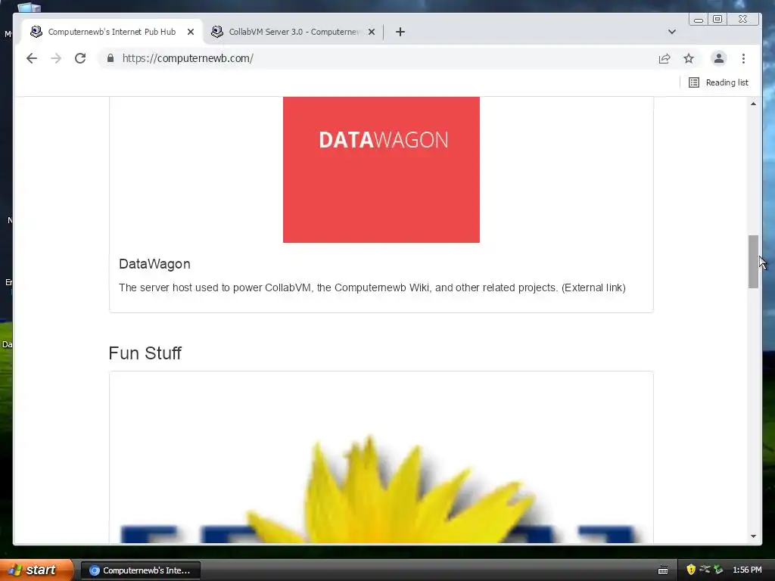Open the Chrome profile avatar menu
Screen dimensions: 775x581
tap(719, 58)
